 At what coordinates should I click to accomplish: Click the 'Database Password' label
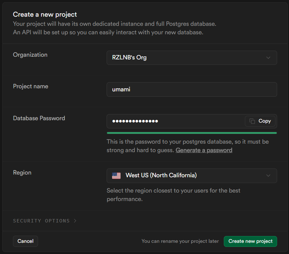[39, 118]
